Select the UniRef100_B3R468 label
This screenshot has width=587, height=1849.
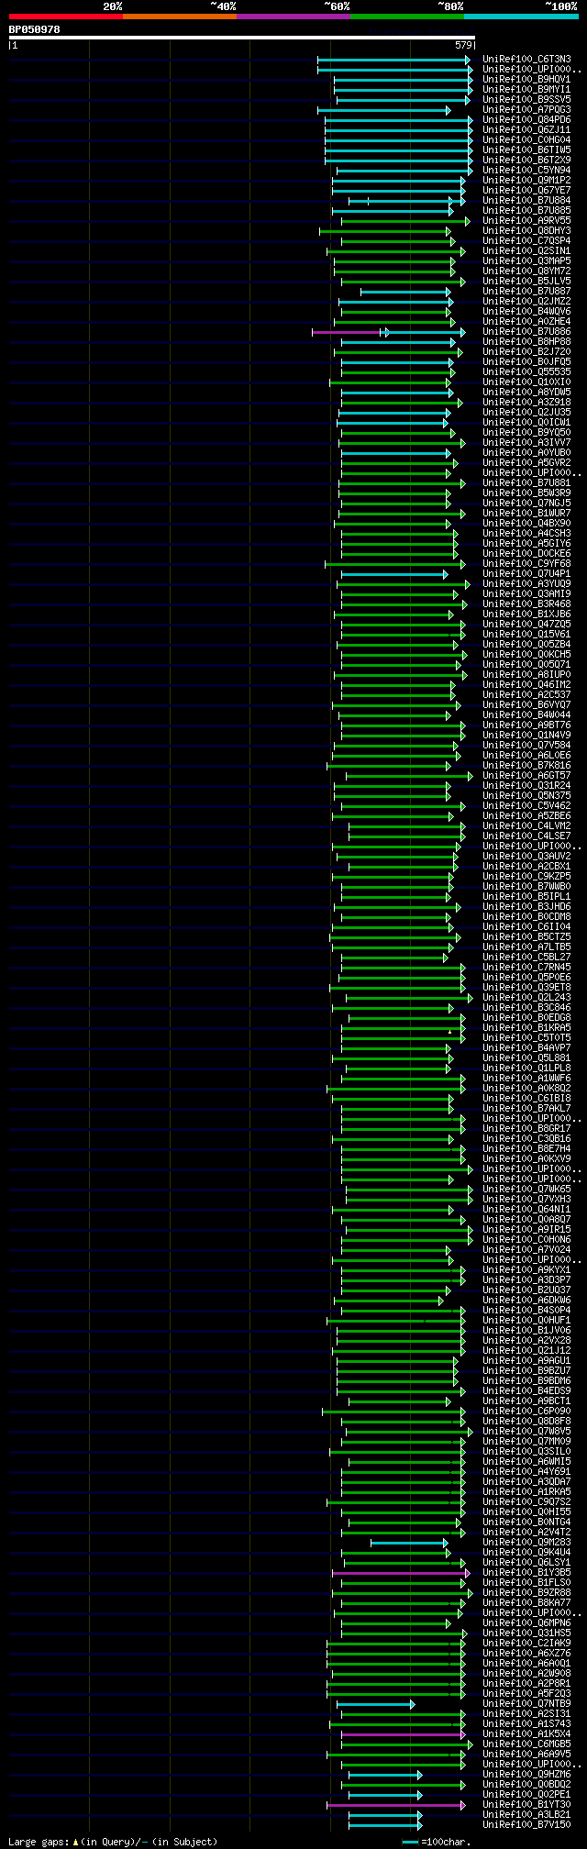pos(526,604)
